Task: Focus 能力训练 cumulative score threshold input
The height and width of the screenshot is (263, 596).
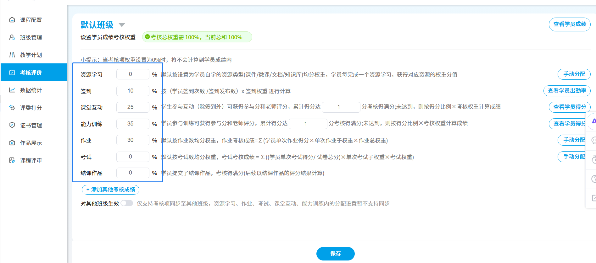Action: pos(308,124)
